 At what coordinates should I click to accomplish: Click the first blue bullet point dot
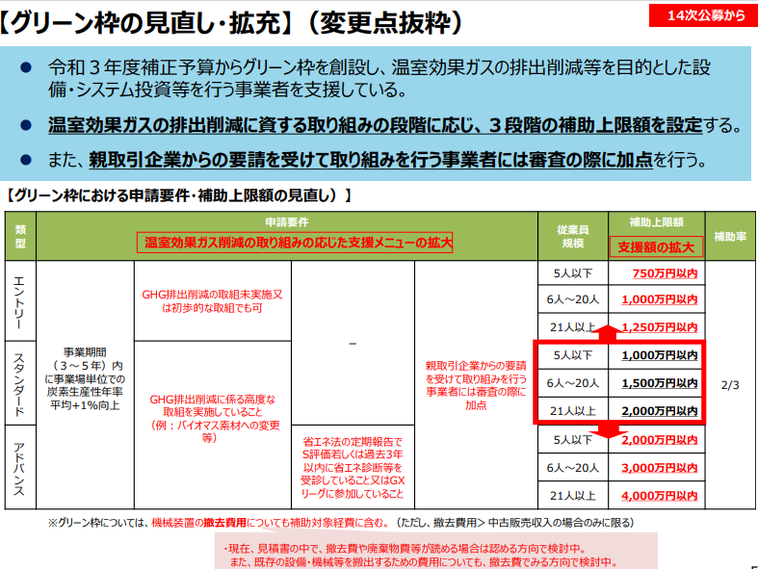point(27,68)
